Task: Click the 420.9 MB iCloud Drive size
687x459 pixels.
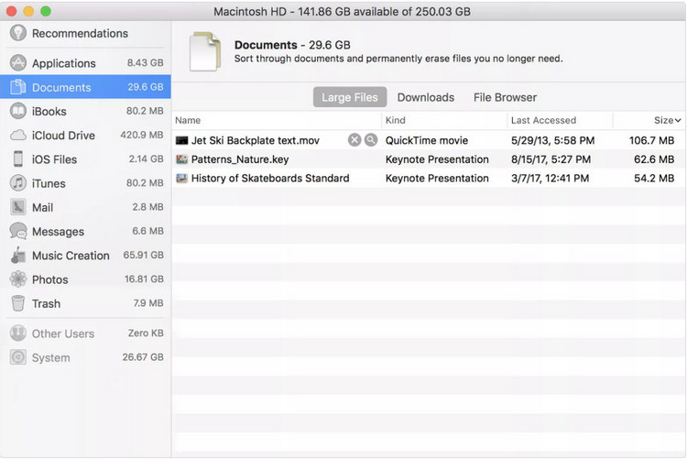Action: point(141,135)
